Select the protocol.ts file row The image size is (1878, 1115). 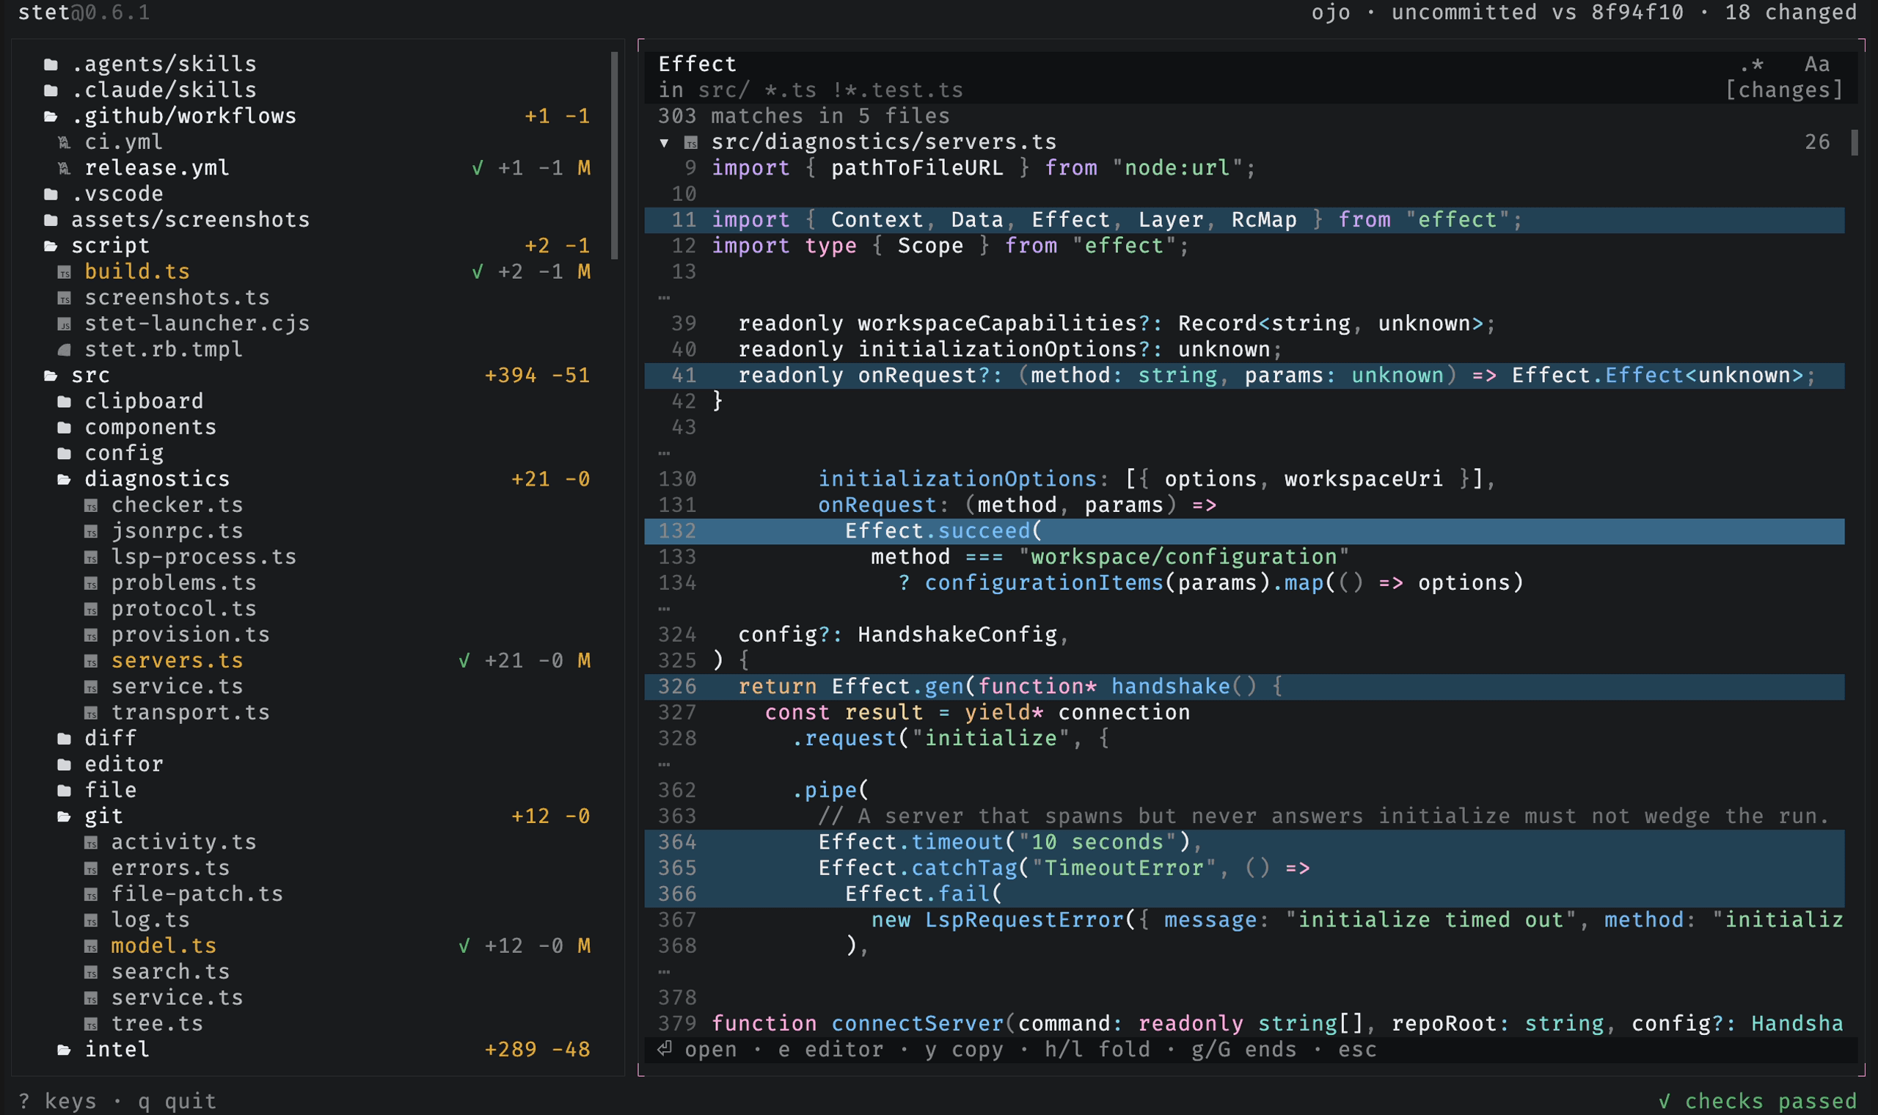click(x=318, y=610)
